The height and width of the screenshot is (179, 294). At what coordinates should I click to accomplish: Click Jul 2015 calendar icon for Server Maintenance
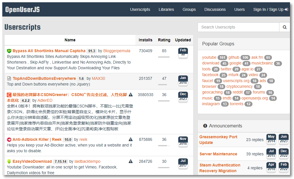(271, 154)
